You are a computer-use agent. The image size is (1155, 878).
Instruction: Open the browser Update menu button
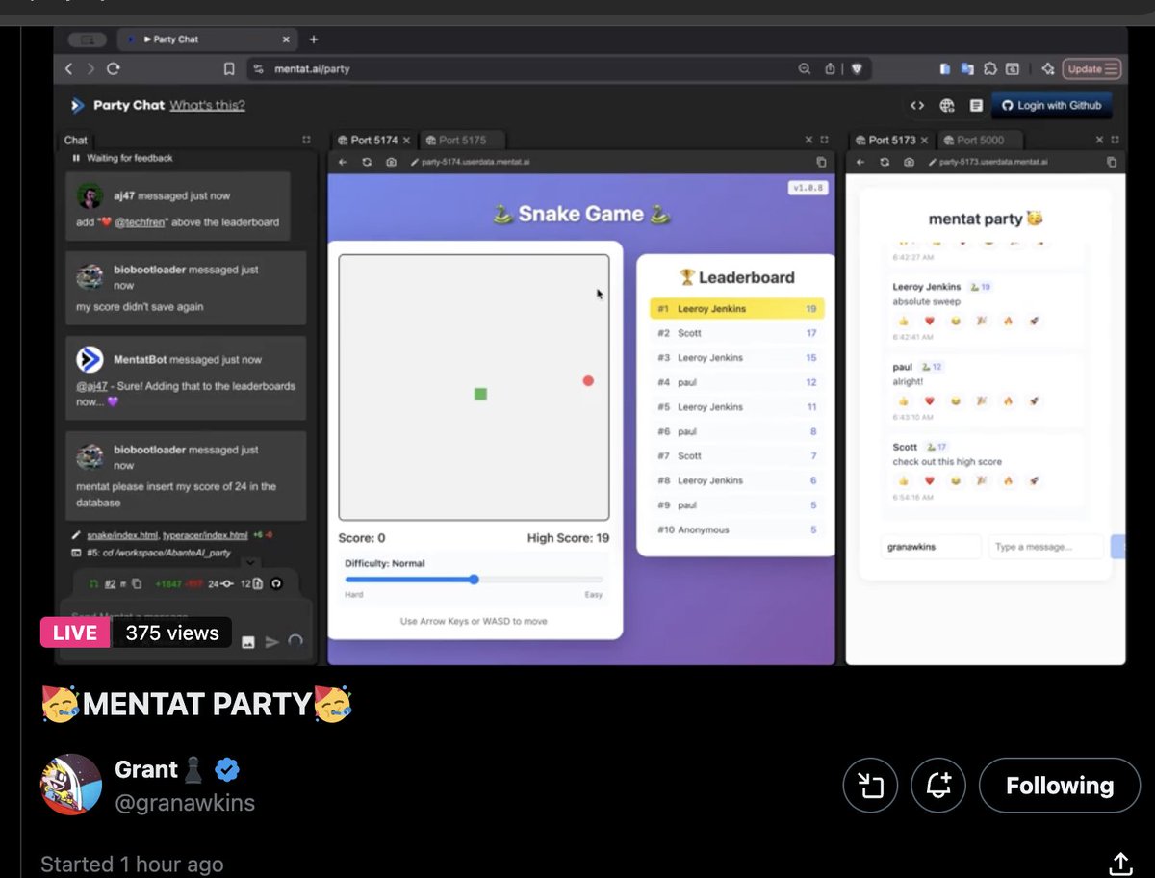click(1091, 69)
